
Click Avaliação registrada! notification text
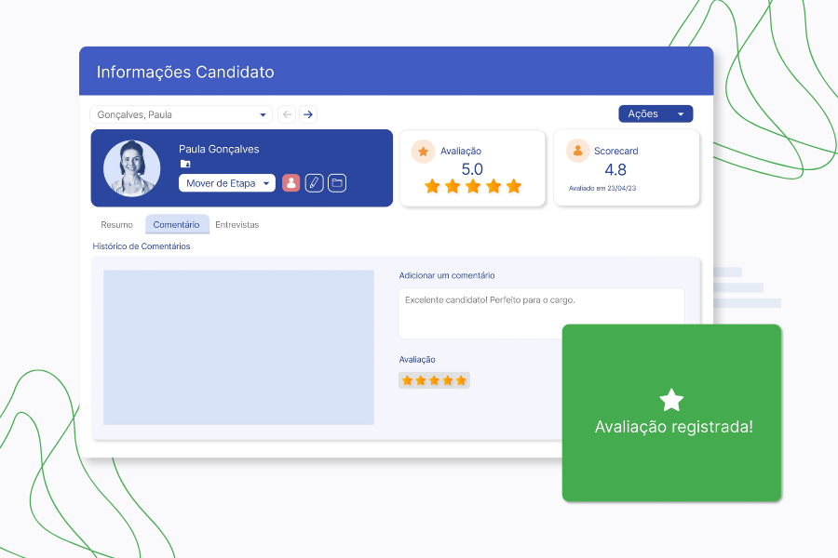[674, 427]
